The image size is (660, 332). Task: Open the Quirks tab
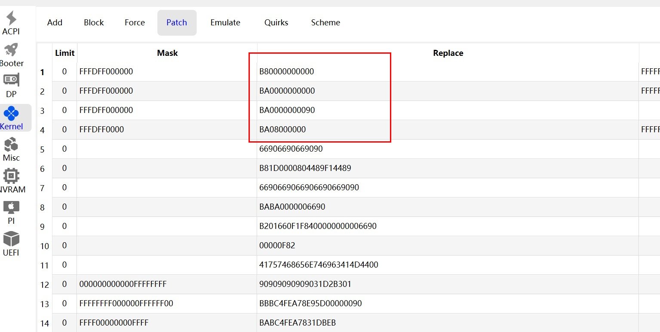click(x=276, y=23)
